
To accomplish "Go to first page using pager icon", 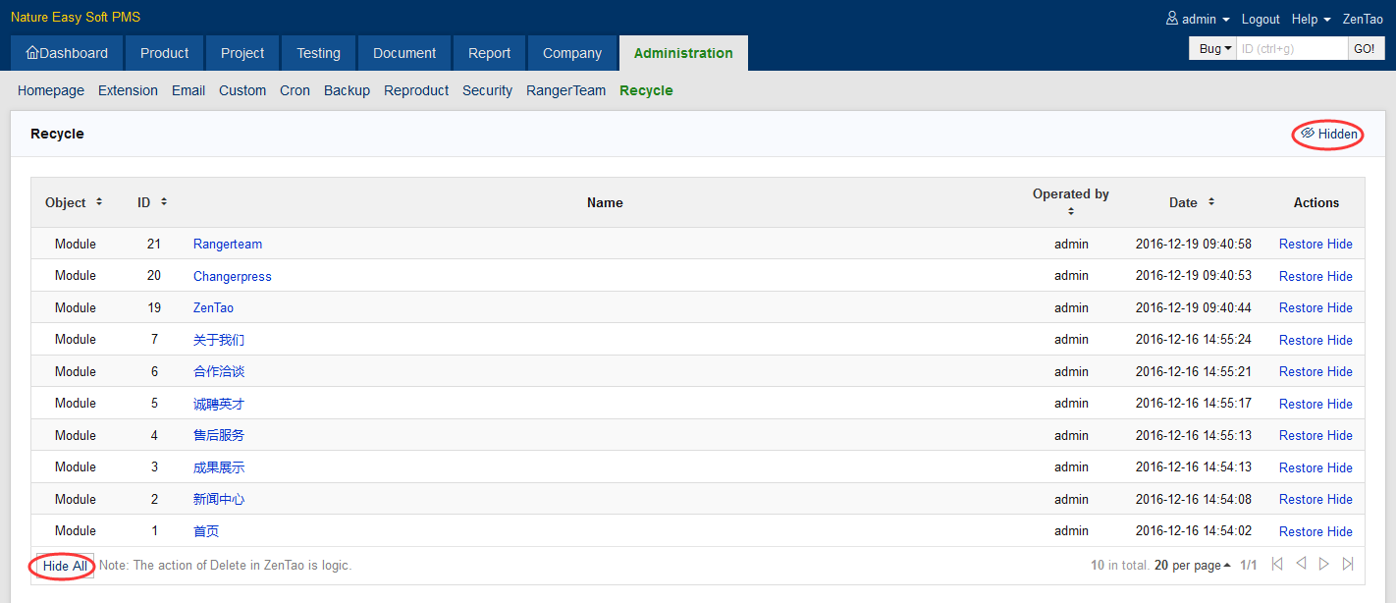I will 1277,564.
